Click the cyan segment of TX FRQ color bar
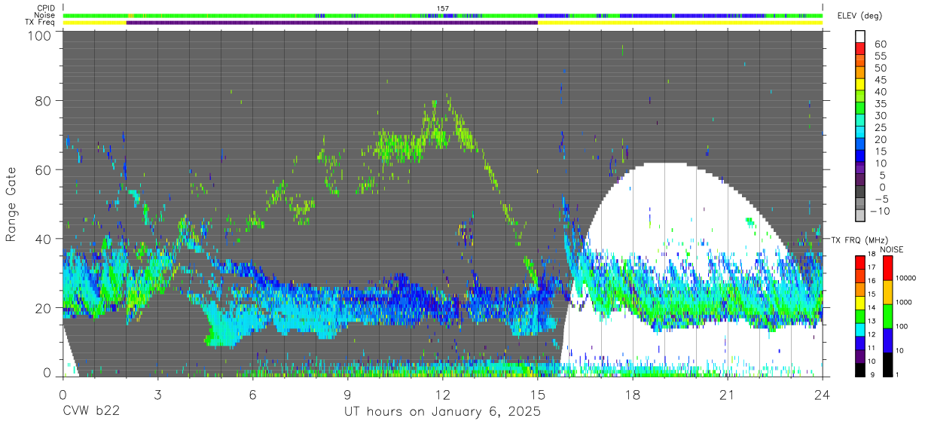This screenshot has height=427, width=925. (859, 330)
